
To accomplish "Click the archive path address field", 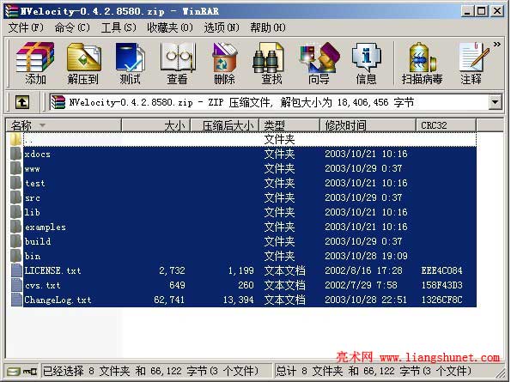I will [x=269, y=103].
